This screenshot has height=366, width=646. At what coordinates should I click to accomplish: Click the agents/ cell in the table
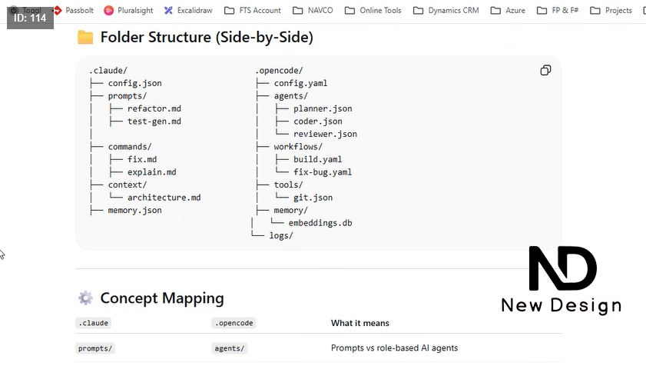pos(230,348)
